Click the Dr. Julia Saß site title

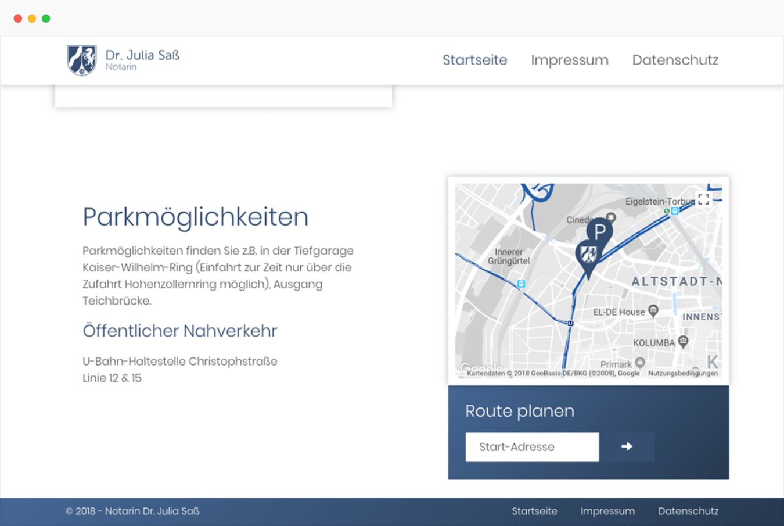[142, 55]
